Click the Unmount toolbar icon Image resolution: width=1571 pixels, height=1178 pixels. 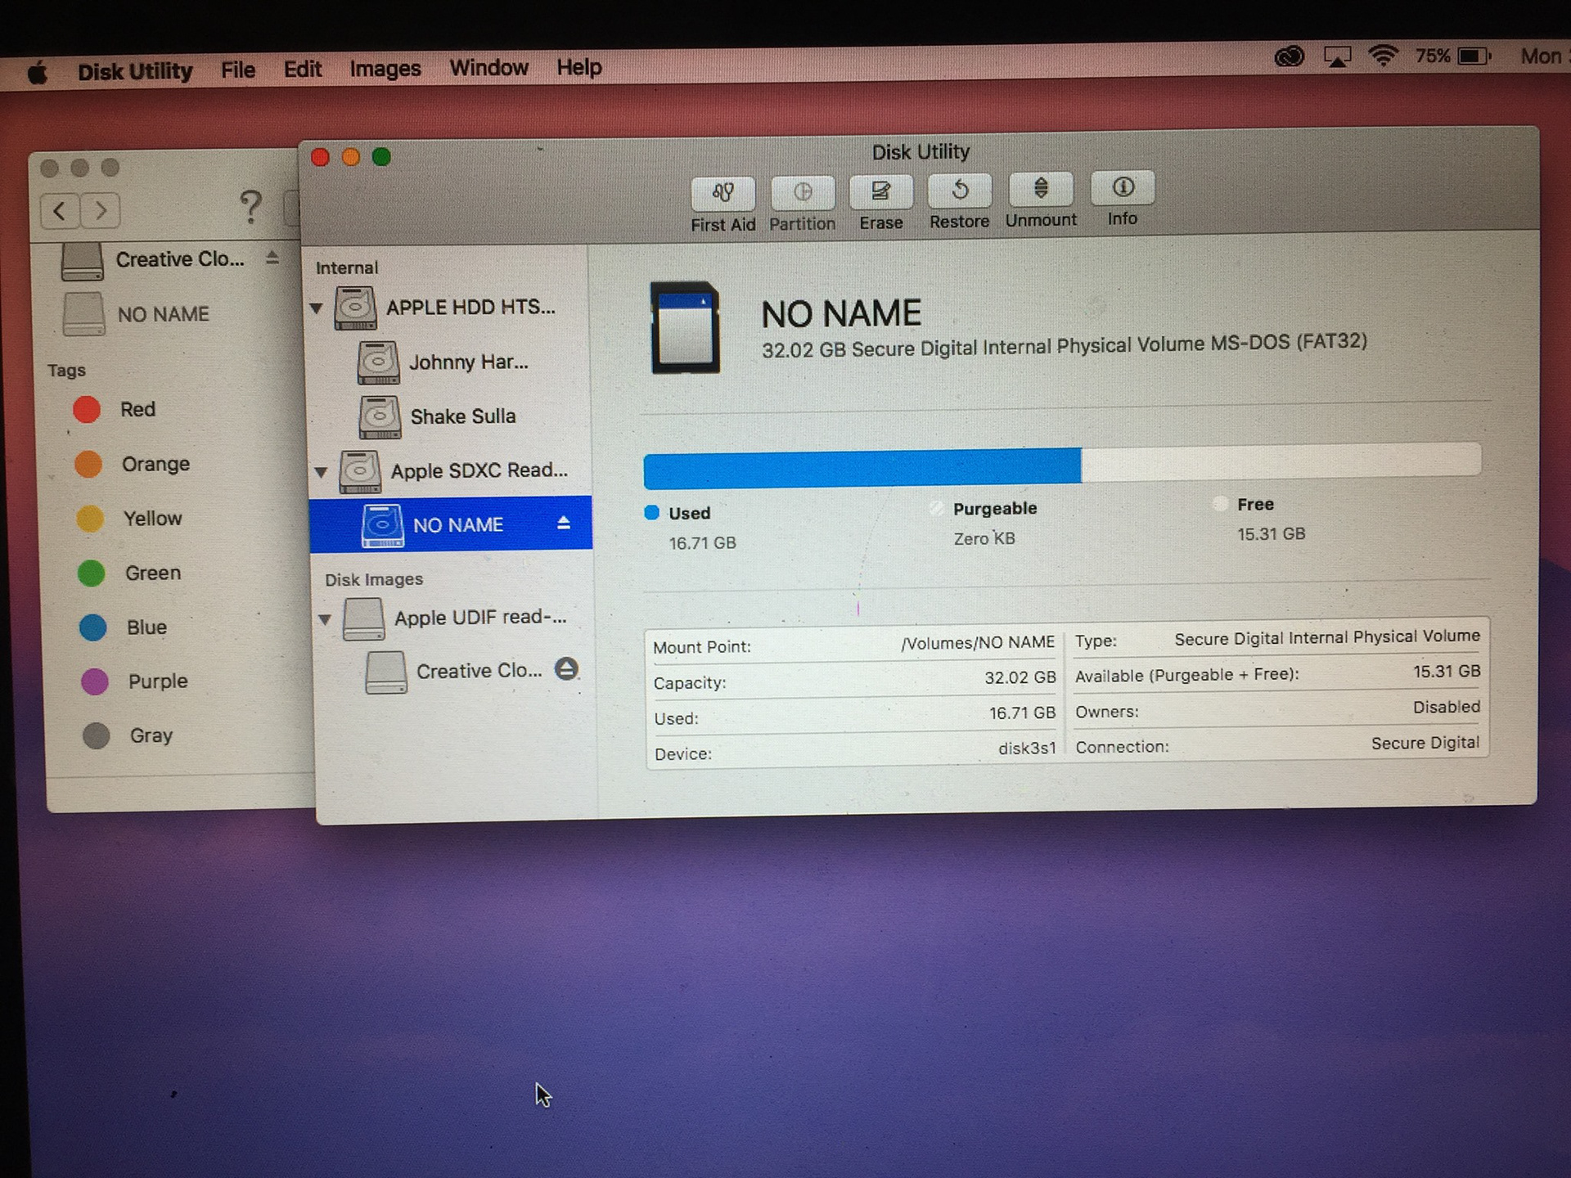pyautogui.click(x=1040, y=189)
